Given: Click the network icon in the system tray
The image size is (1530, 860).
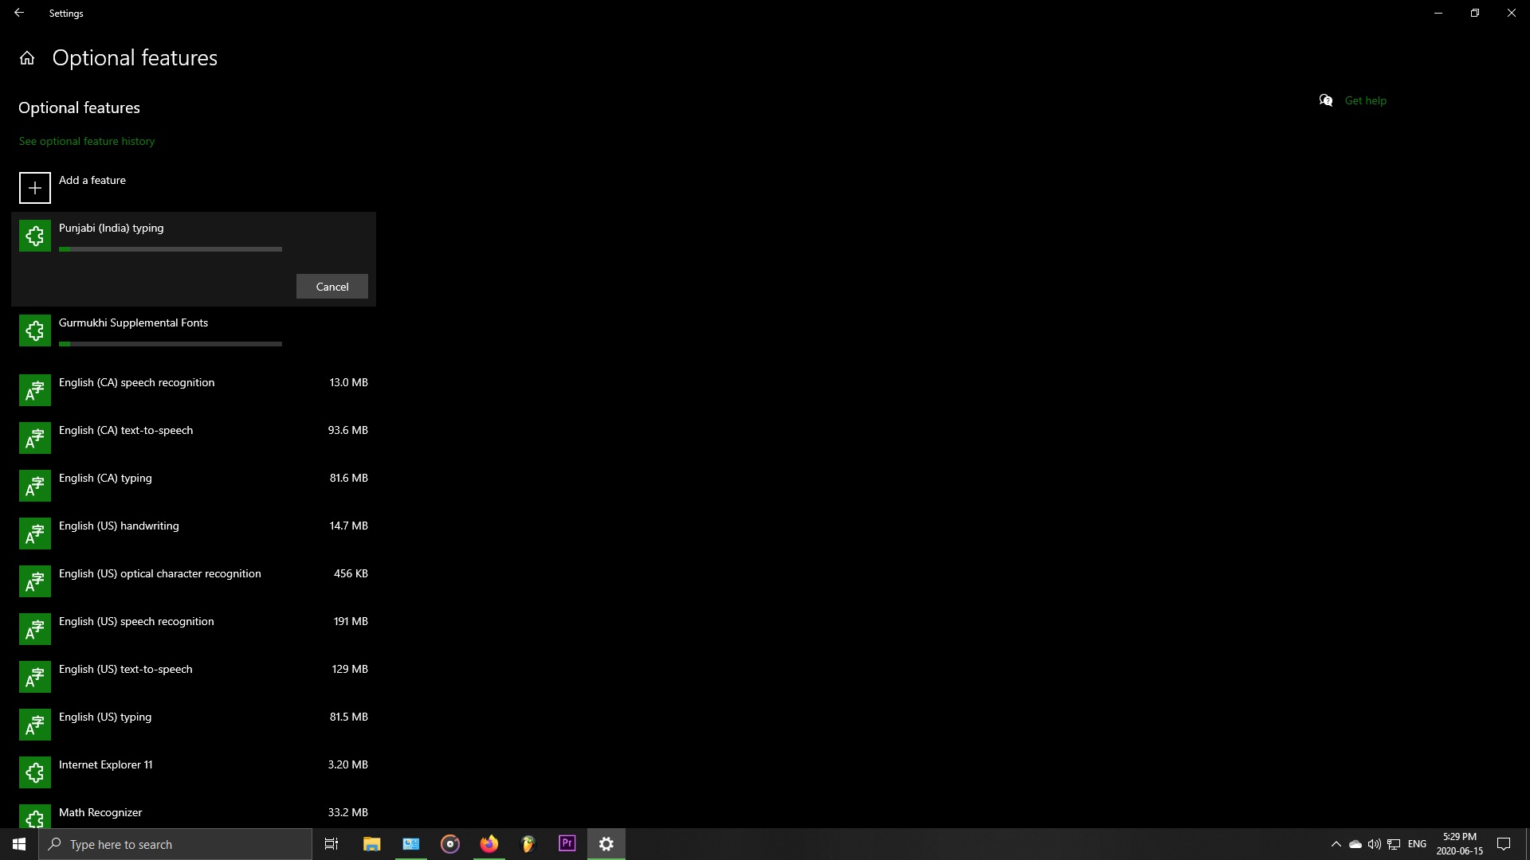Looking at the screenshot, I should point(1395,844).
